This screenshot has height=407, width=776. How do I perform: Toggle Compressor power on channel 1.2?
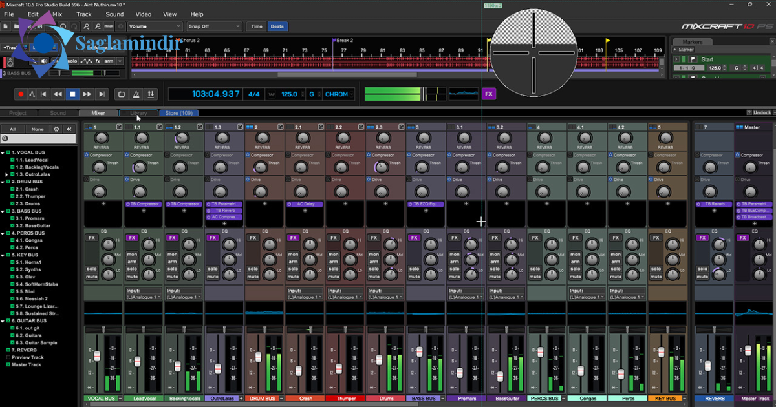pyautogui.click(x=167, y=155)
